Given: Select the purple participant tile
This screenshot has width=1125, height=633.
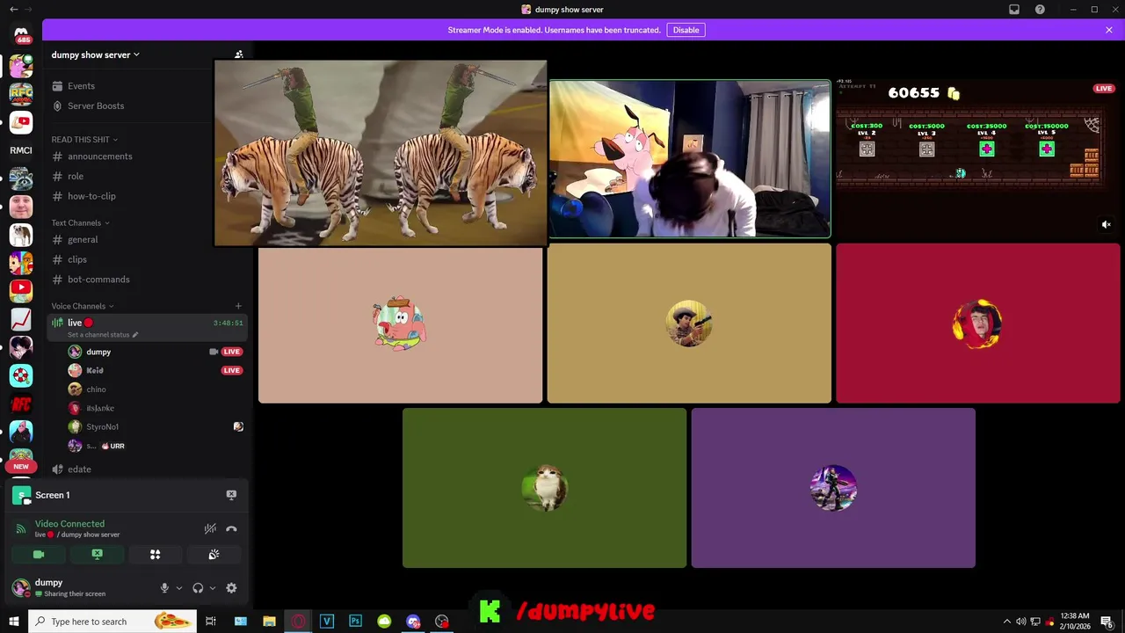Looking at the screenshot, I should pyautogui.click(x=833, y=488).
